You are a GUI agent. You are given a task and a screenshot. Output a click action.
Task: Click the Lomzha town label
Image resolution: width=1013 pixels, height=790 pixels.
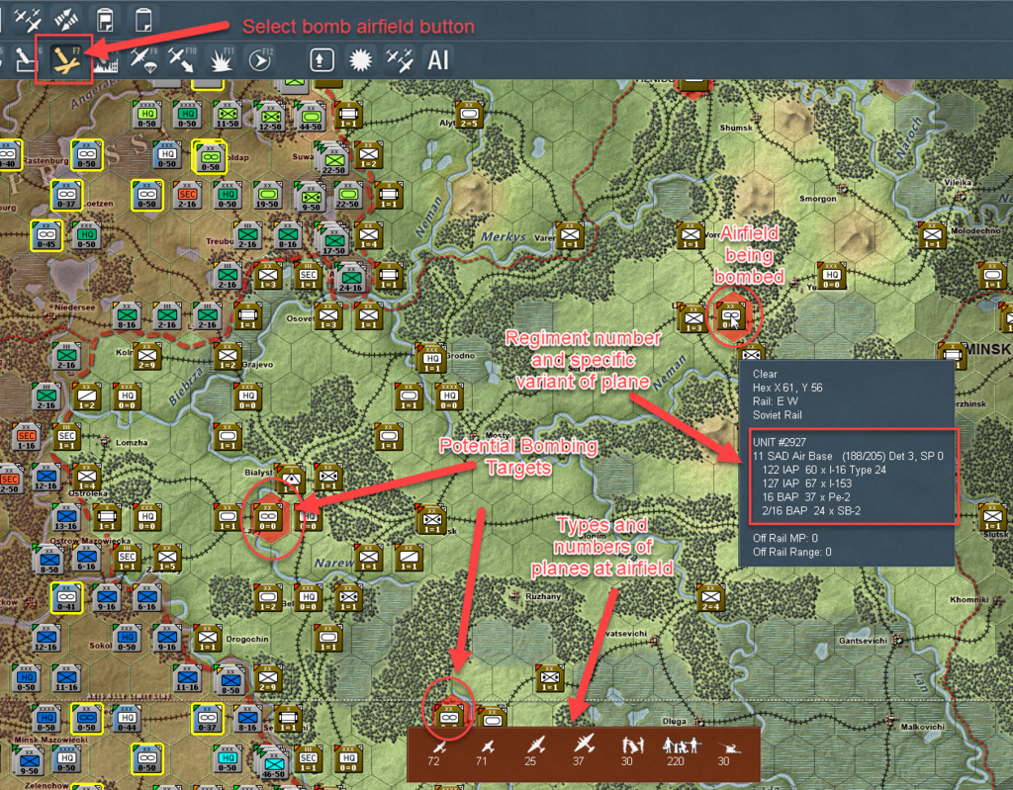point(132,443)
